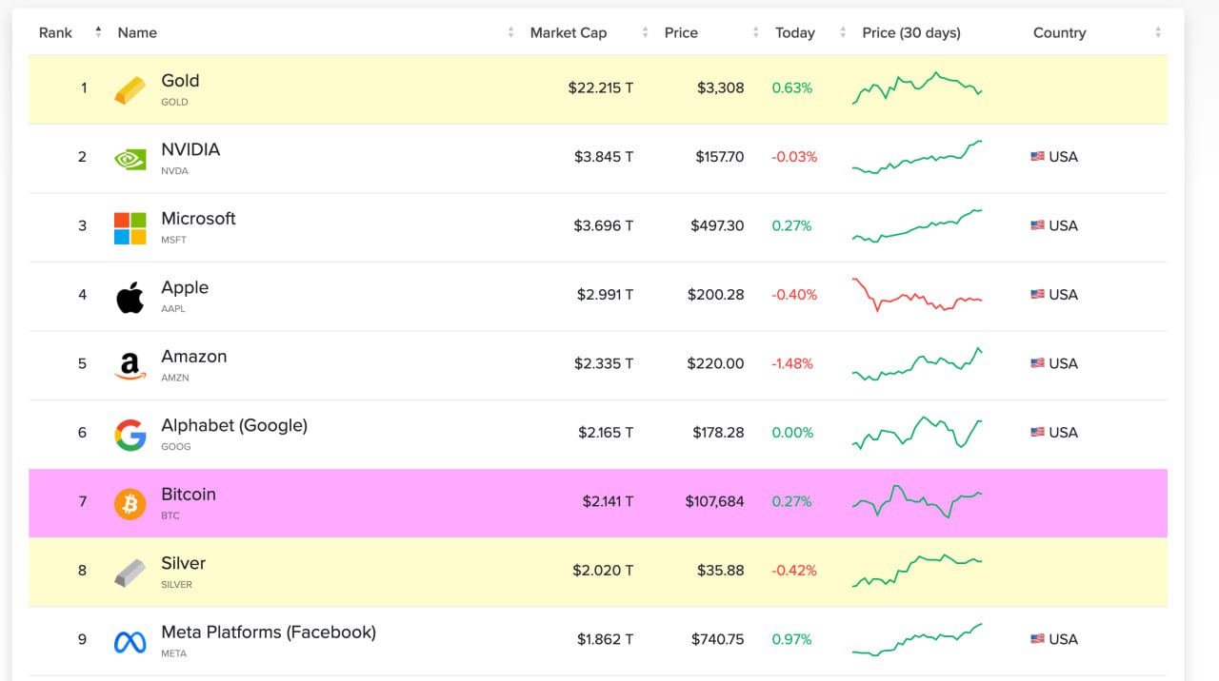Sort using the arrows beside Rank
Image resolution: width=1219 pixels, height=681 pixels.
pyautogui.click(x=98, y=32)
